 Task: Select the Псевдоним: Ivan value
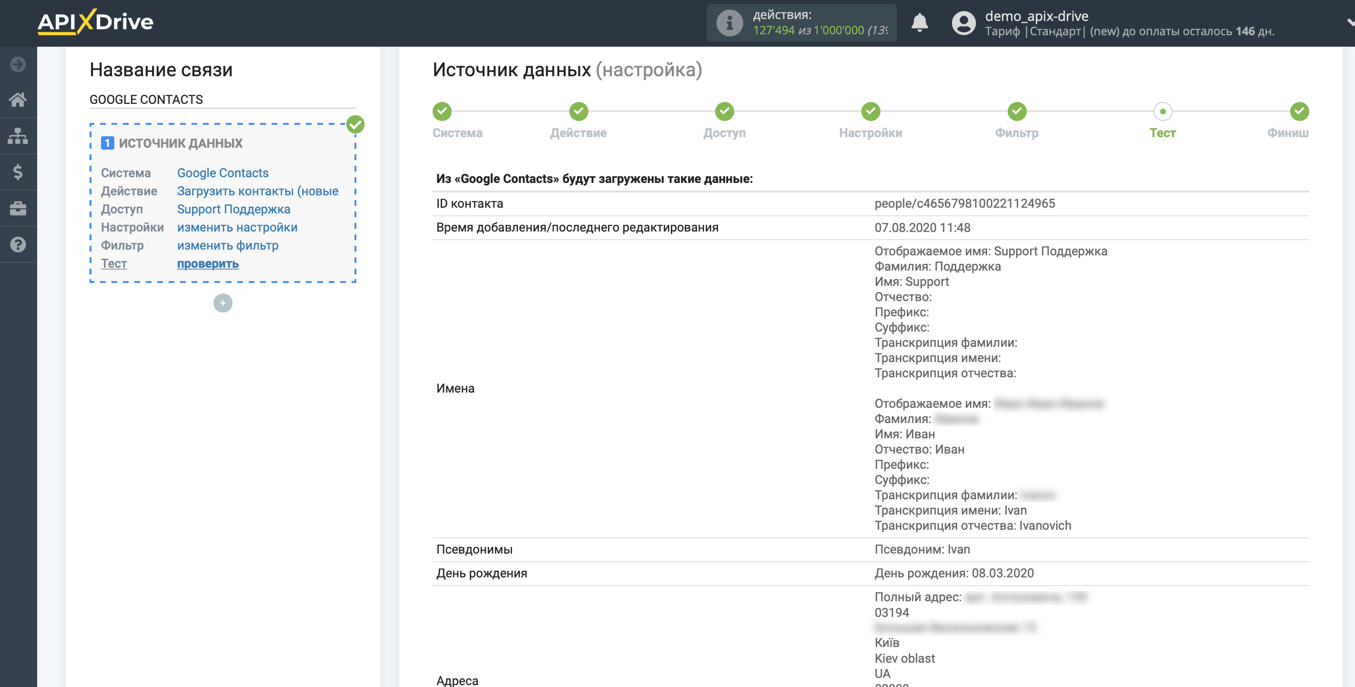pos(922,549)
